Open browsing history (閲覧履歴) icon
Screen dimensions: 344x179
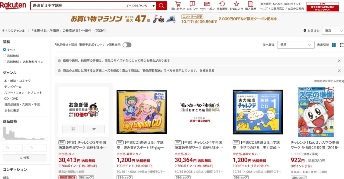tap(222, 6)
